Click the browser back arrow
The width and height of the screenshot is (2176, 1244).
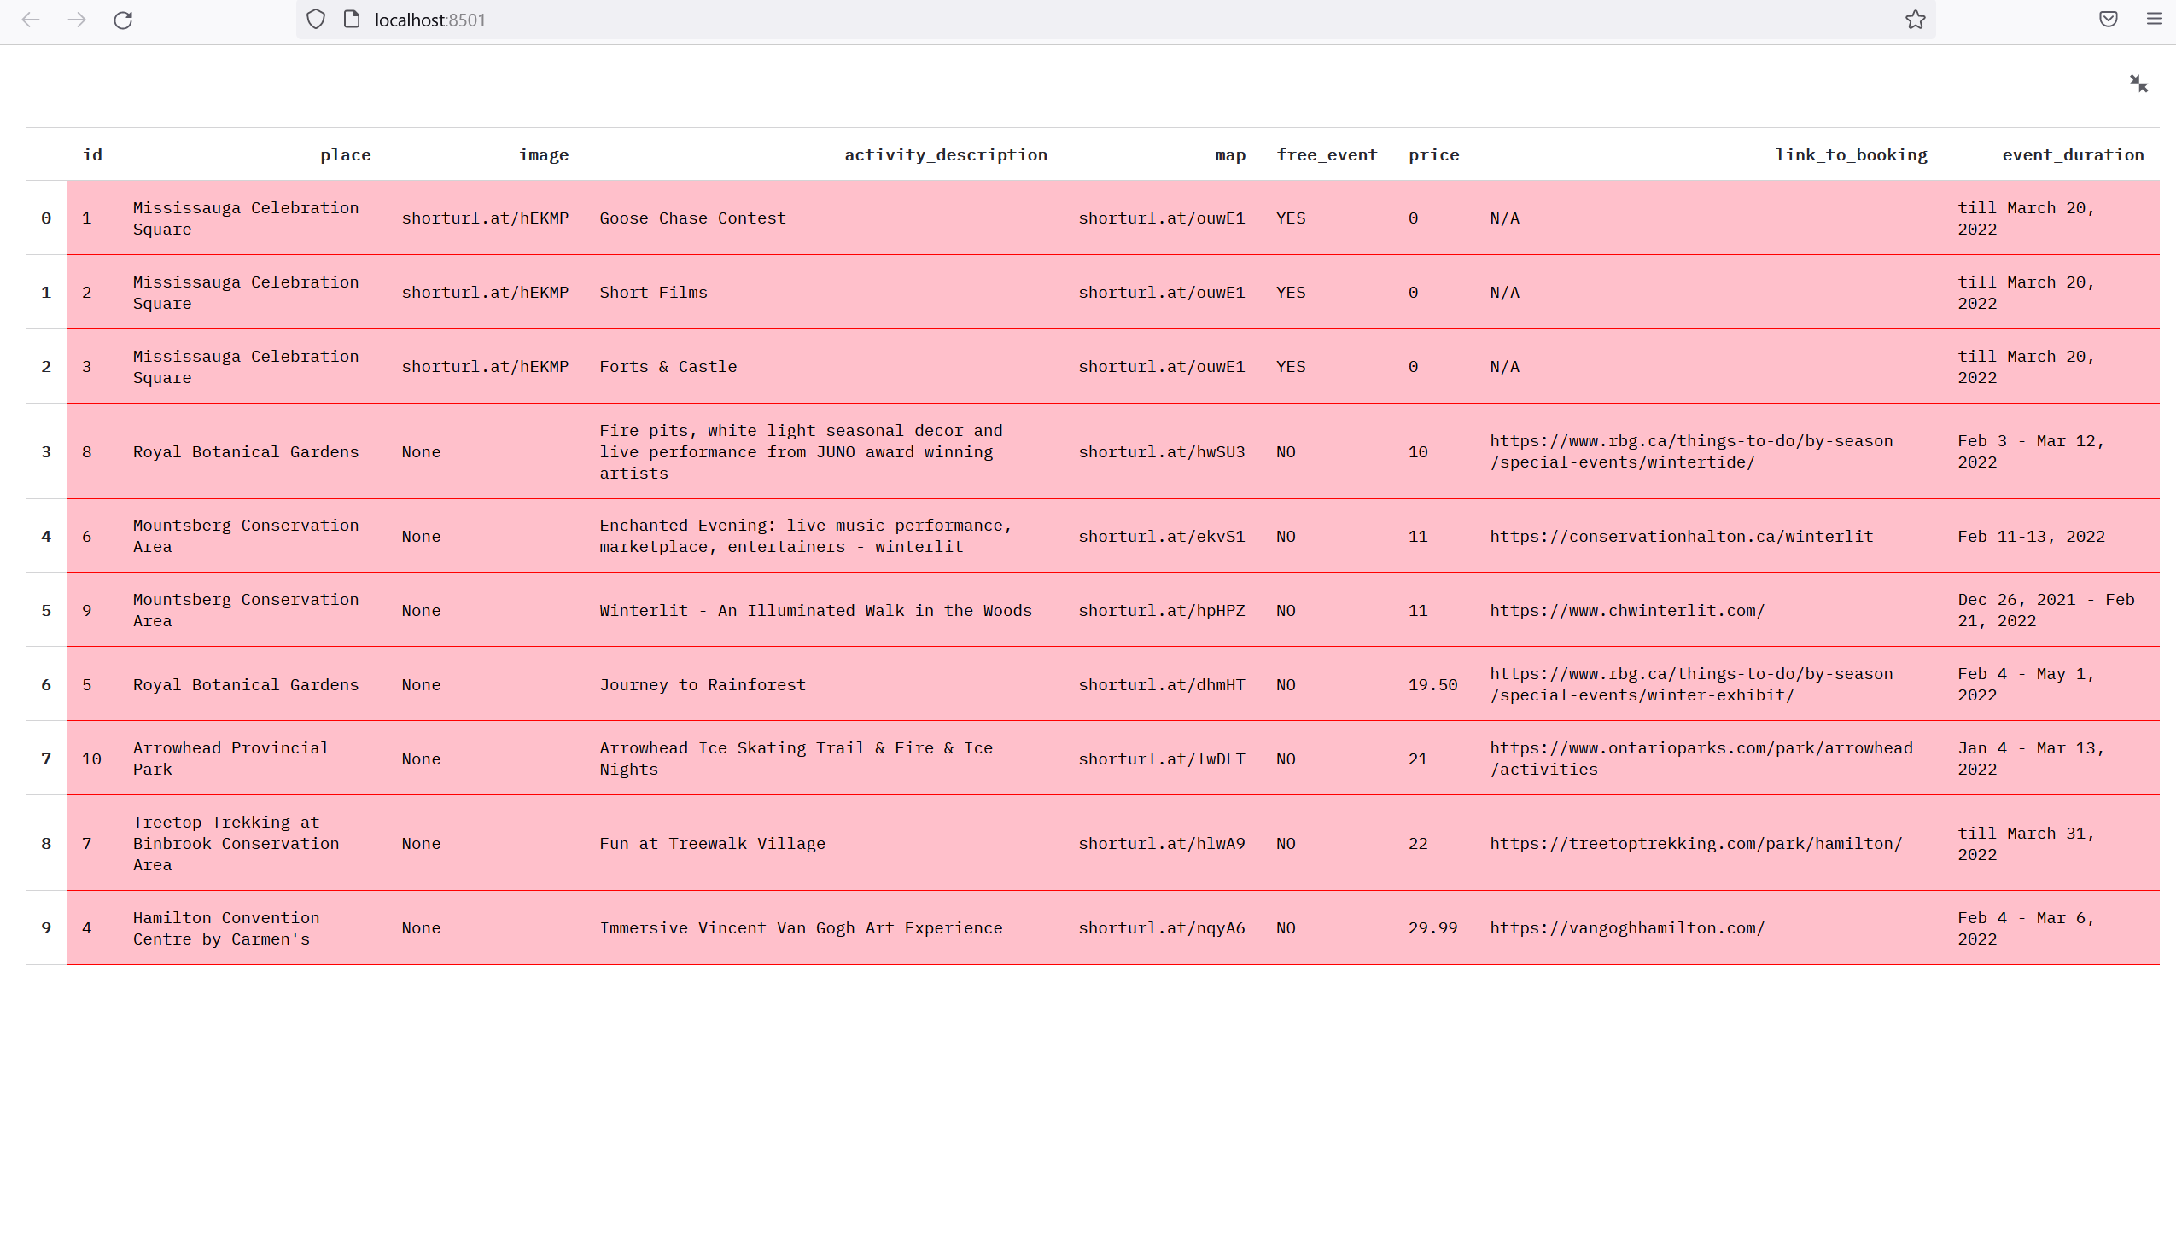(x=31, y=20)
